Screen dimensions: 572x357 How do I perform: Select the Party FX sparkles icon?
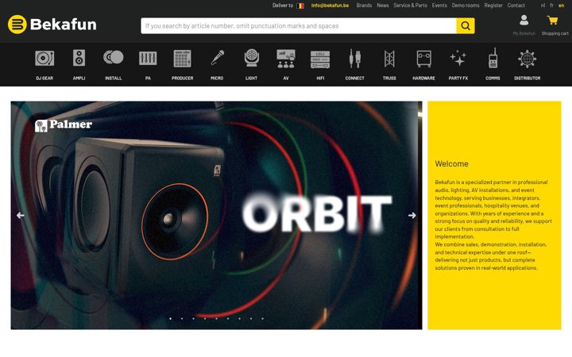pos(458,58)
